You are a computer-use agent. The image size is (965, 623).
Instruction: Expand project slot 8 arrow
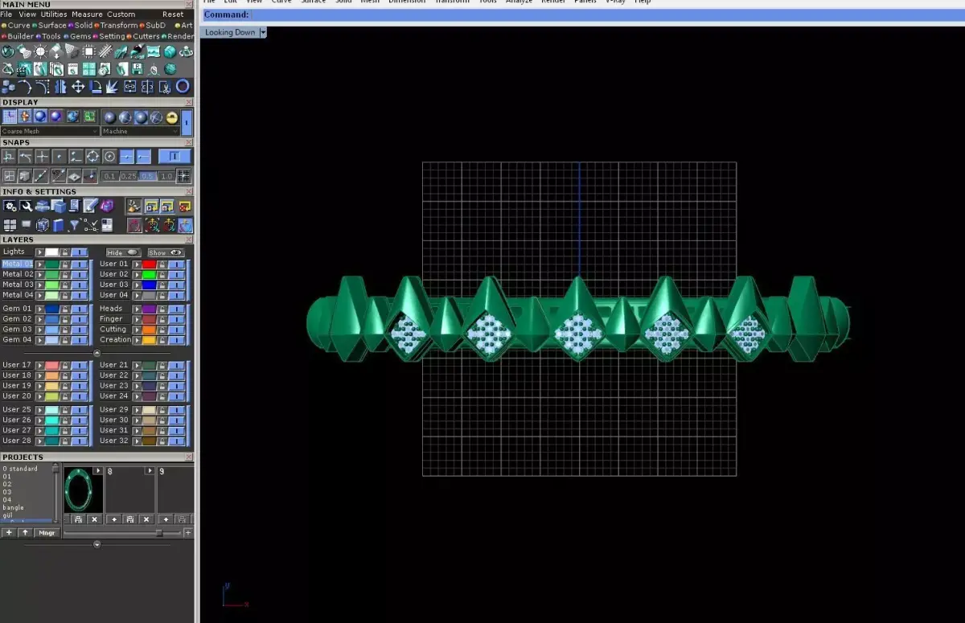pos(150,470)
